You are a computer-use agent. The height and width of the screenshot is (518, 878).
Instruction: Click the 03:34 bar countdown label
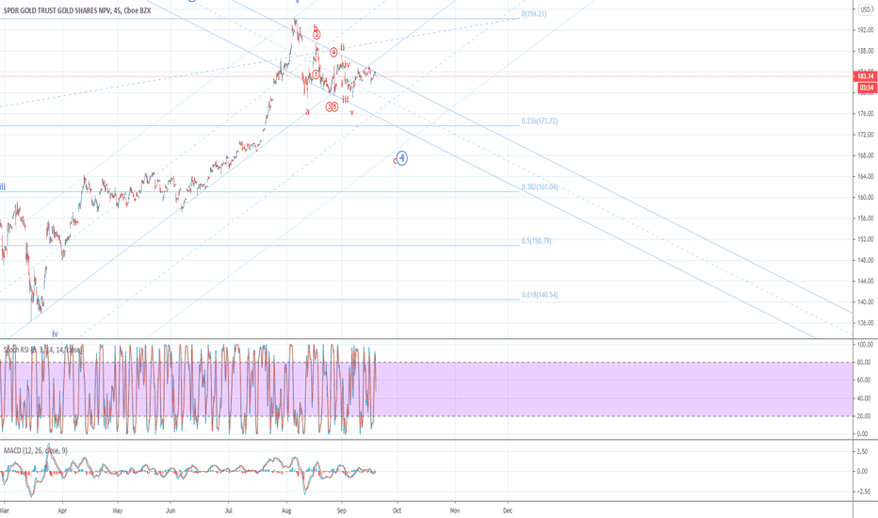[x=866, y=88]
